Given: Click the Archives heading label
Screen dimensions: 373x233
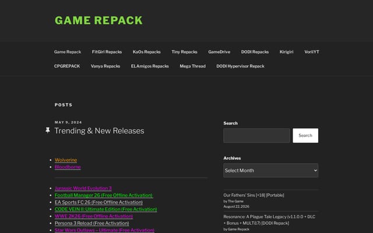Looking at the screenshot, I should 232,158.
